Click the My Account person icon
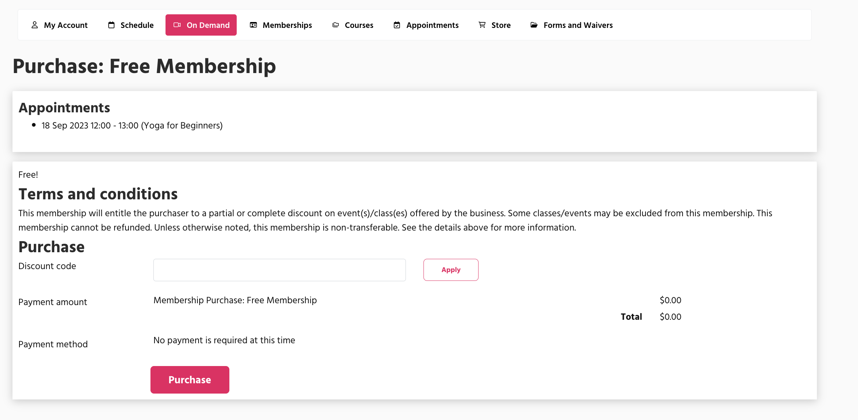858x420 pixels. pyautogui.click(x=34, y=25)
